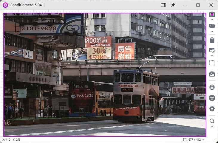
Task: Click the globe web icon
Action: [212, 87]
